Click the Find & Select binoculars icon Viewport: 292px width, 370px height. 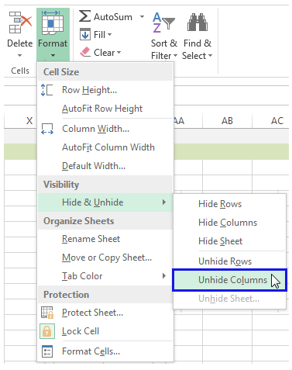pyautogui.click(x=198, y=22)
